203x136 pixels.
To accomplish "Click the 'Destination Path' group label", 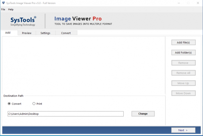I will 13,96.
